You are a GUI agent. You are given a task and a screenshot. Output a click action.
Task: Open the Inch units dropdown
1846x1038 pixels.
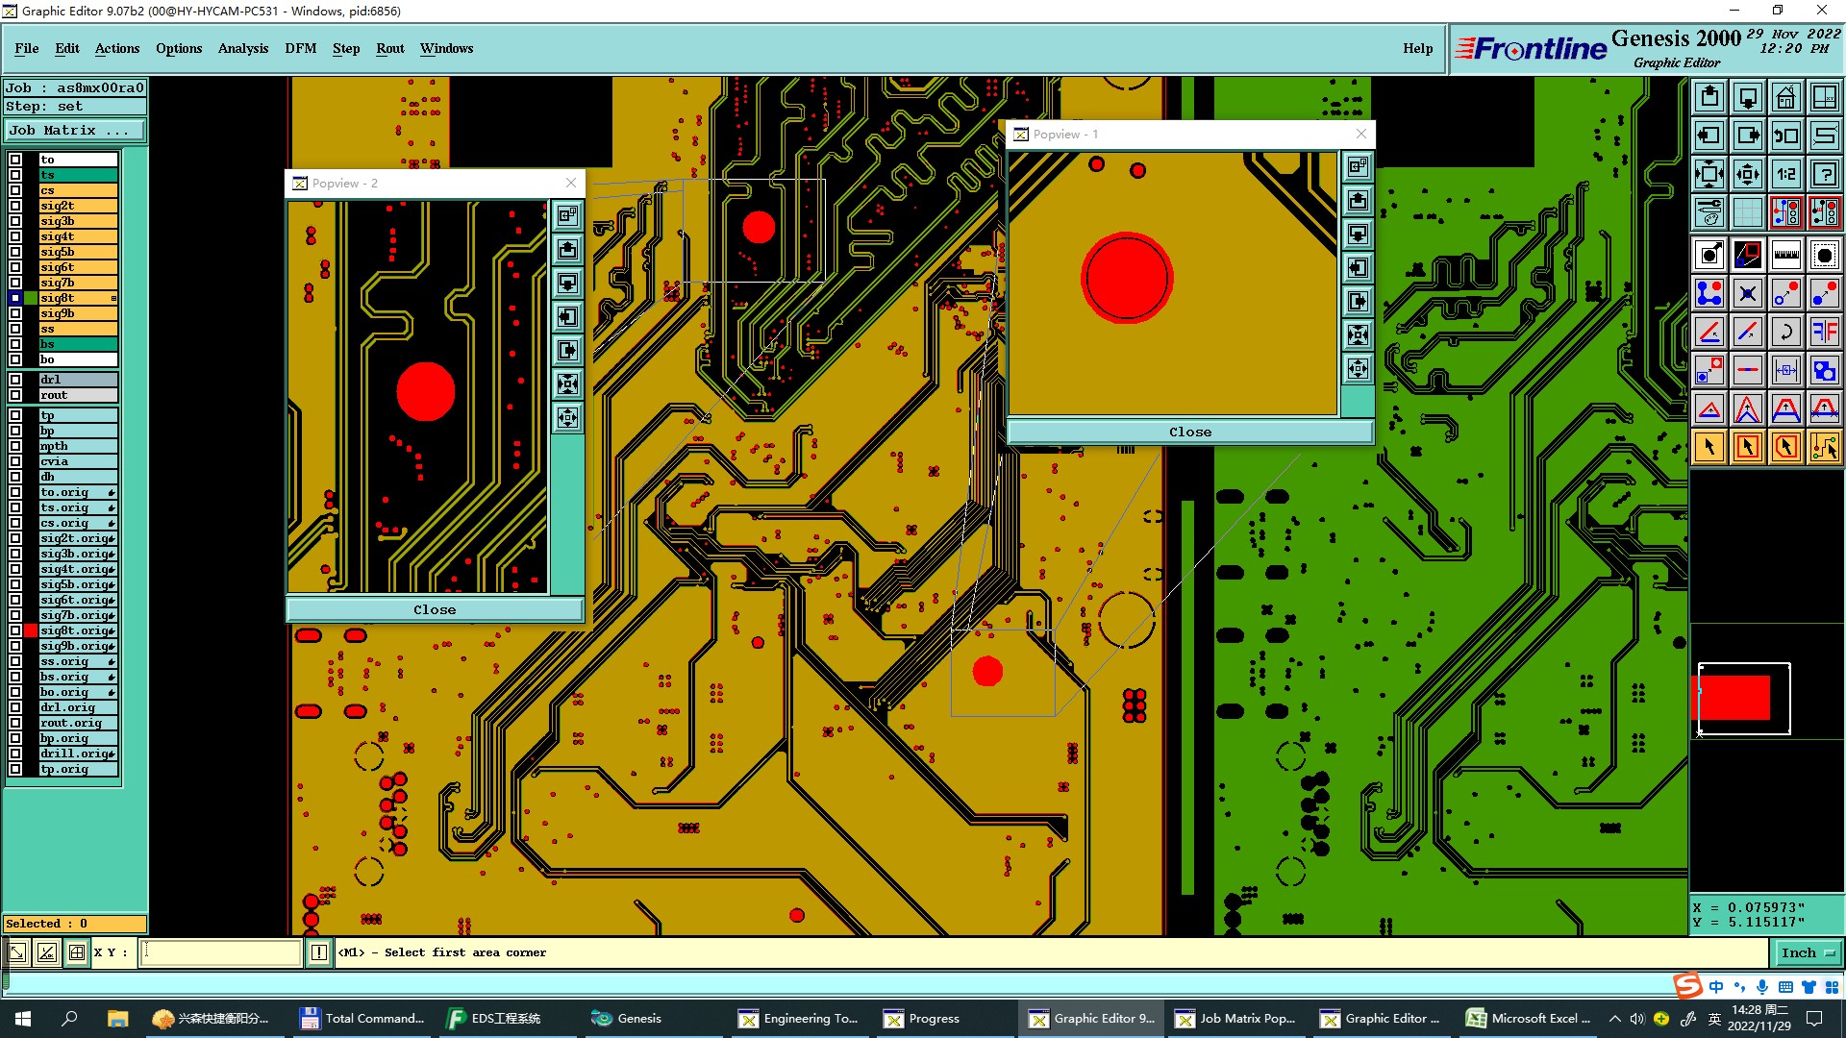(x=1808, y=952)
